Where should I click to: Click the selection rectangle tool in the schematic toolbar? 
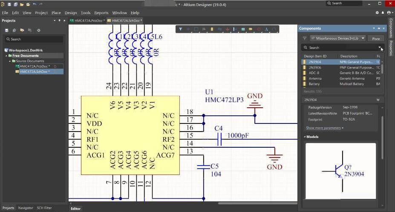[x=196, y=29]
